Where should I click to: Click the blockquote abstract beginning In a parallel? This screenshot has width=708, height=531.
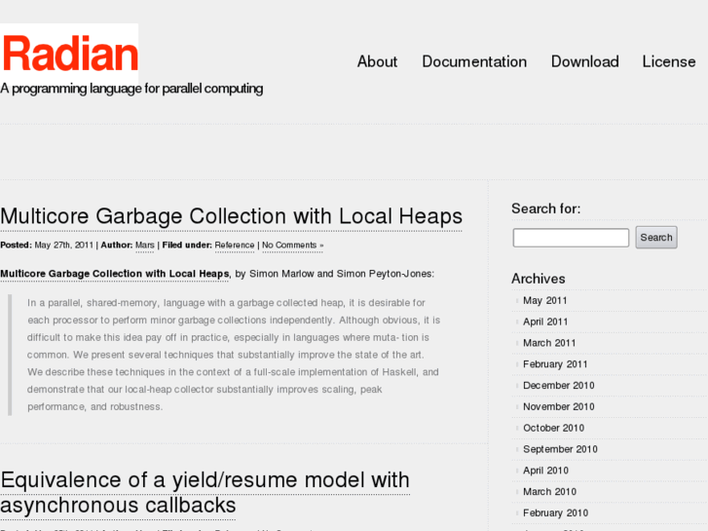[234, 355]
